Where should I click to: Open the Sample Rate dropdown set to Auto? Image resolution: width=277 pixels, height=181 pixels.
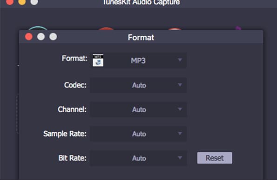tap(138, 134)
